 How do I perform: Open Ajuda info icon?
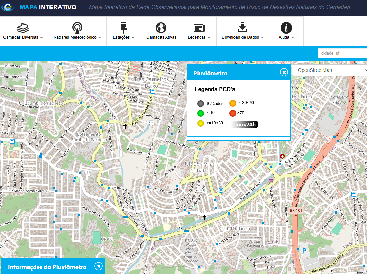[x=286, y=28]
